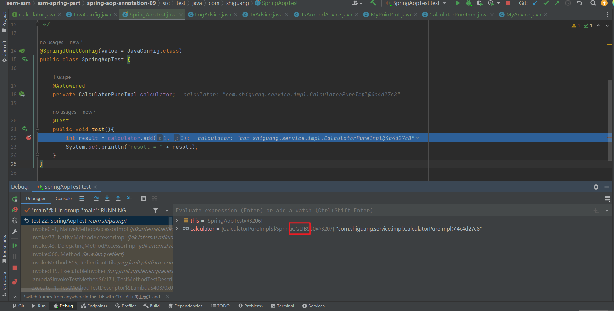Open Debug panel gear options
The width and height of the screenshot is (614, 311).
click(x=596, y=187)
